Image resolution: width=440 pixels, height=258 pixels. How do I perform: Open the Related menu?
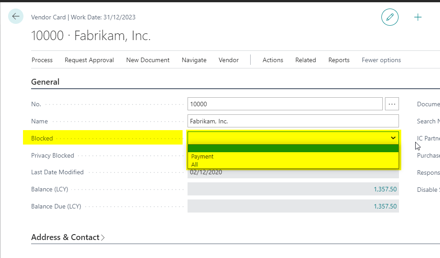point(306,60)
